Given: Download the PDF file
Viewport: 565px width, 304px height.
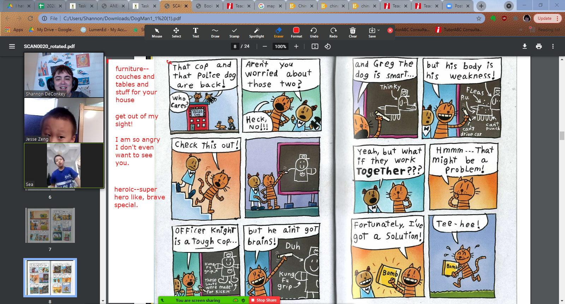Looking at the screenshot, I should [525, 46].
